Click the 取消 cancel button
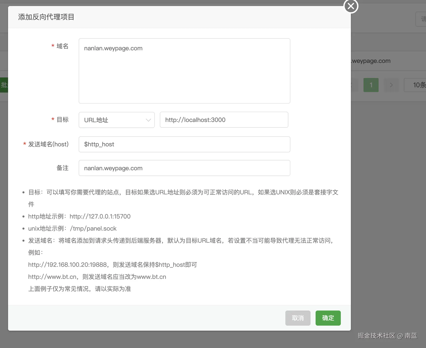Viewport: 426px width, 348px height. (x=298, y=318)
